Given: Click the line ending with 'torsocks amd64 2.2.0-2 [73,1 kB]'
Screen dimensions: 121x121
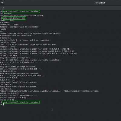Looking at the screenshot, I should pyautogui.click(x=37, y=51).
